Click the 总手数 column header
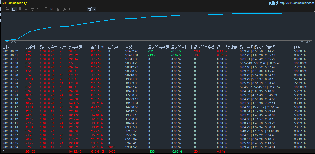The width and height of the screenshot is (315, 154). tap(31, 47)
